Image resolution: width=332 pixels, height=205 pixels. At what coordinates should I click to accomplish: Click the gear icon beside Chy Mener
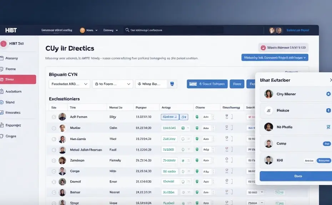pyautogui.click(x=328, y=94)
